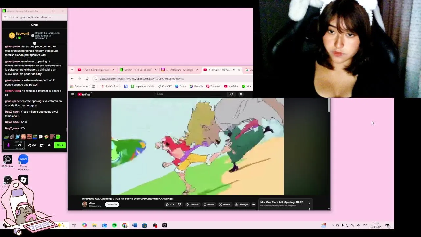
Task: Open the Mix playlist options menu
Action: coord(309,209)
